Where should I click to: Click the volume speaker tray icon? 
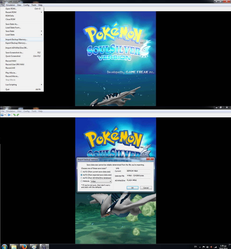click(207, 247)
